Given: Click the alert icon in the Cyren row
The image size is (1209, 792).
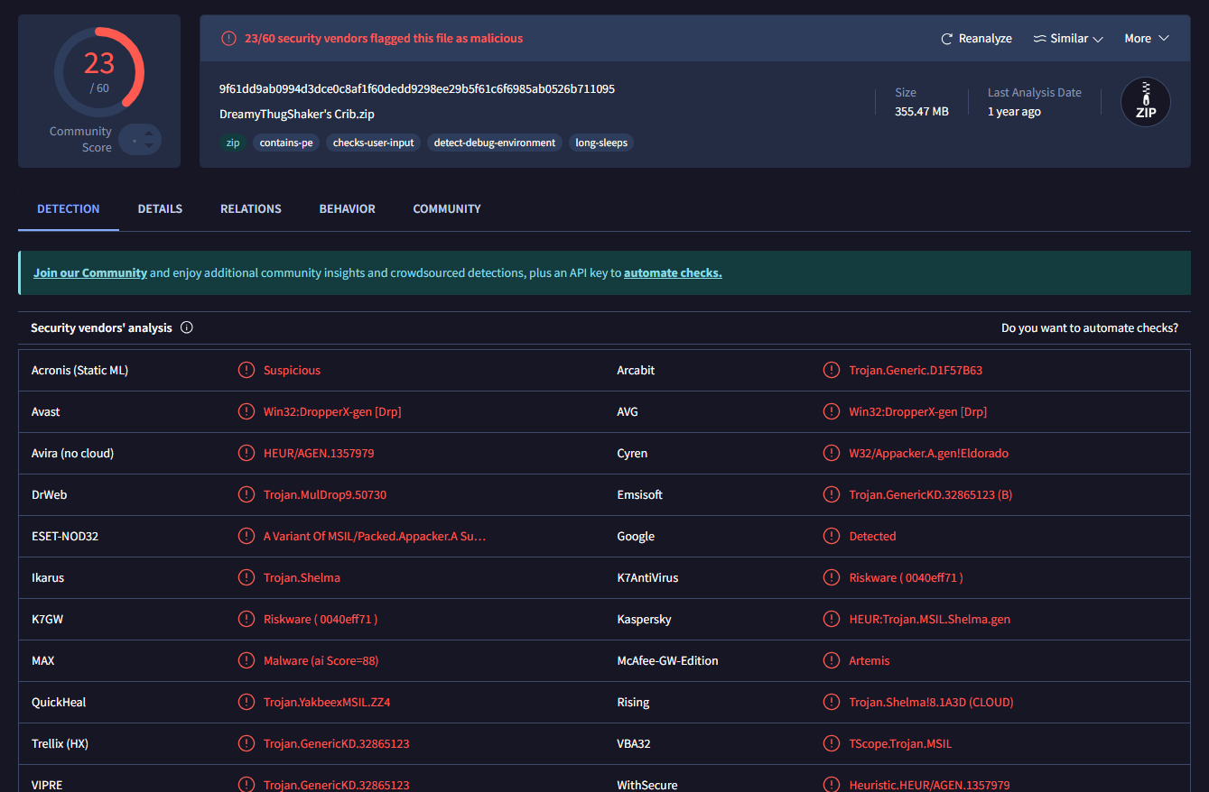Looking at the screenshot, I should 832,453.
